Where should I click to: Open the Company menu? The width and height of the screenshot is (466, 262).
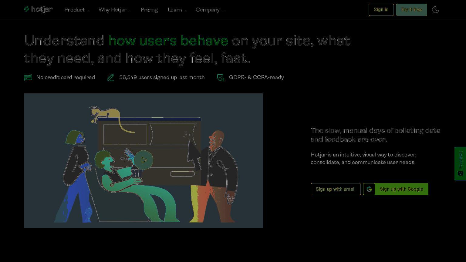[x=210, y=10]
